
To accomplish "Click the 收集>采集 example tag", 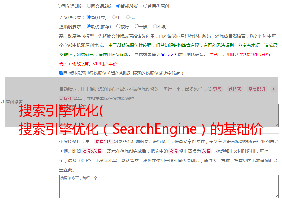I will (x=92, y=151).
